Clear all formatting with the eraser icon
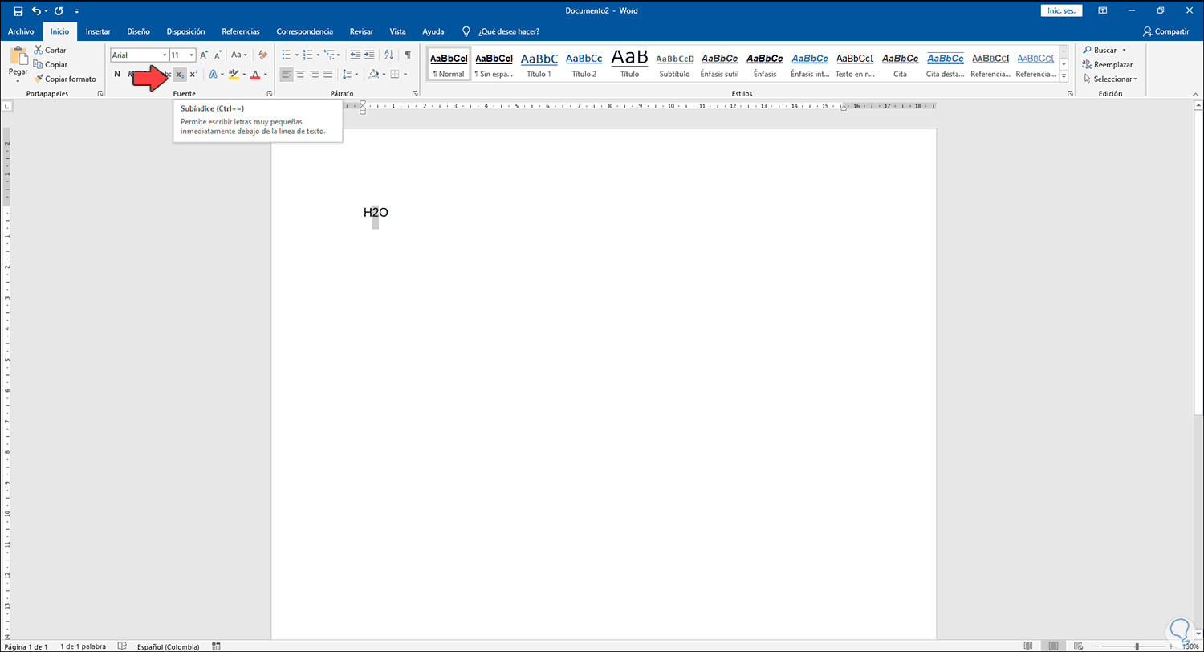1204x652 pixels. pyautogui.click(x=262, y=55)
